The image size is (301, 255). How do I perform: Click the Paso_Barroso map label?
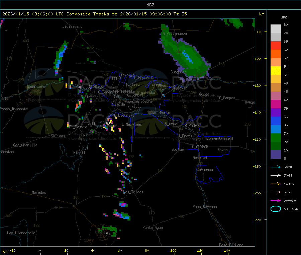click(x=205, y=207)
